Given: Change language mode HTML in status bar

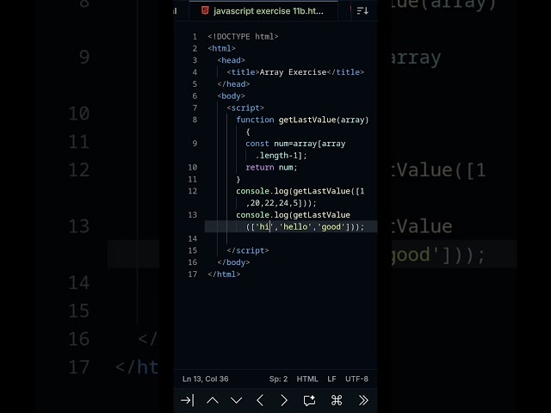Looking at the screenshot, I should [307, 379].
